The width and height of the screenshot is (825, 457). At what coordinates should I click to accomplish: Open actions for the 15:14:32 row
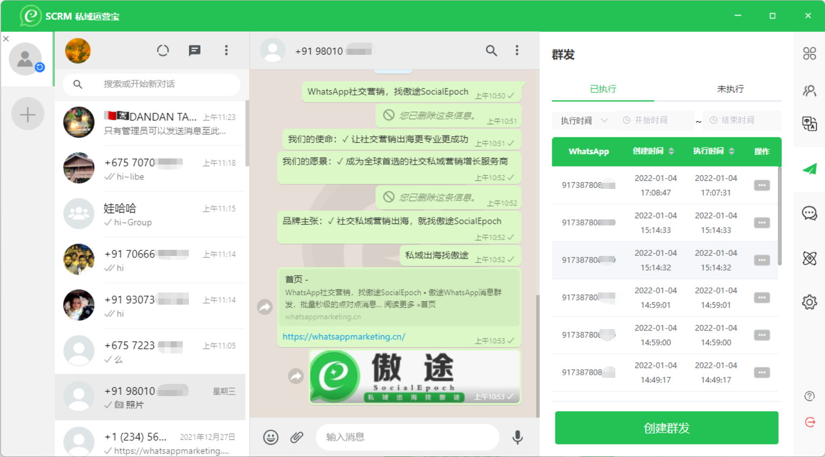point(762,260)
